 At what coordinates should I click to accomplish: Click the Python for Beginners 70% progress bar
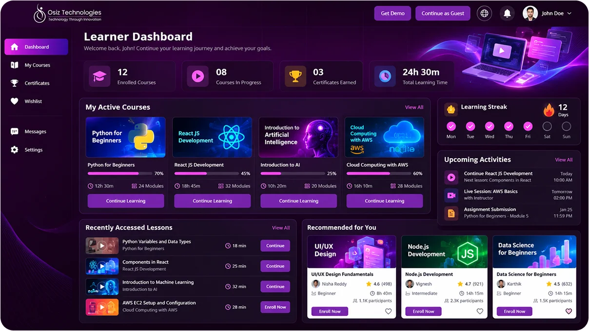pos(119,173)
